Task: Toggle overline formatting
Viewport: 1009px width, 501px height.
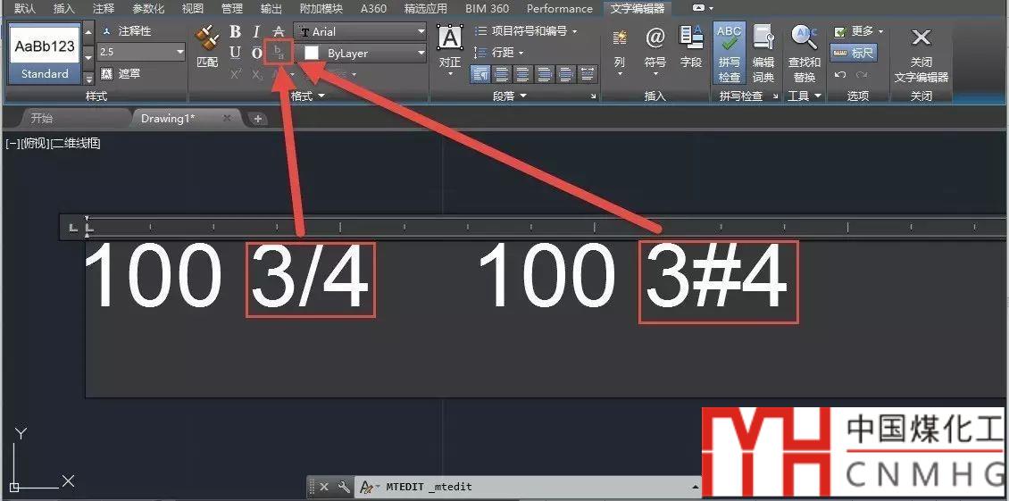Action: 256,53
